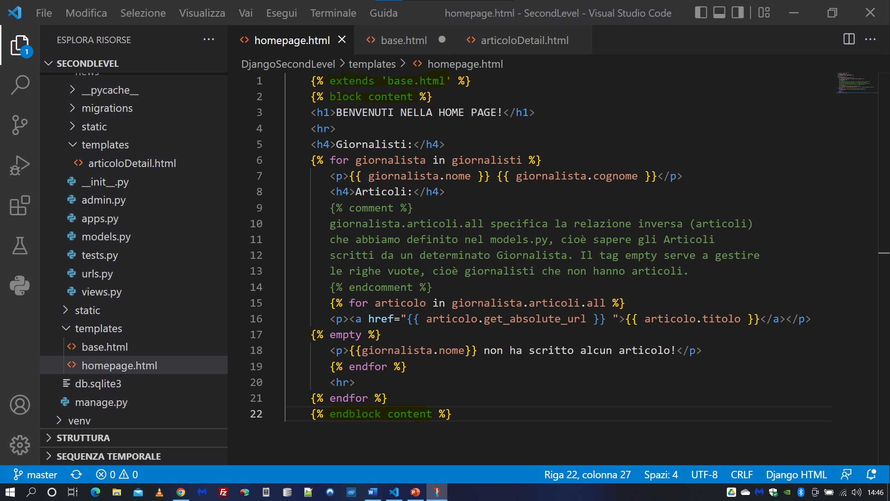Expand the __pycache__ folder
Image resolution: width=890 pixels, height=501 pixels.
point(133,90)
